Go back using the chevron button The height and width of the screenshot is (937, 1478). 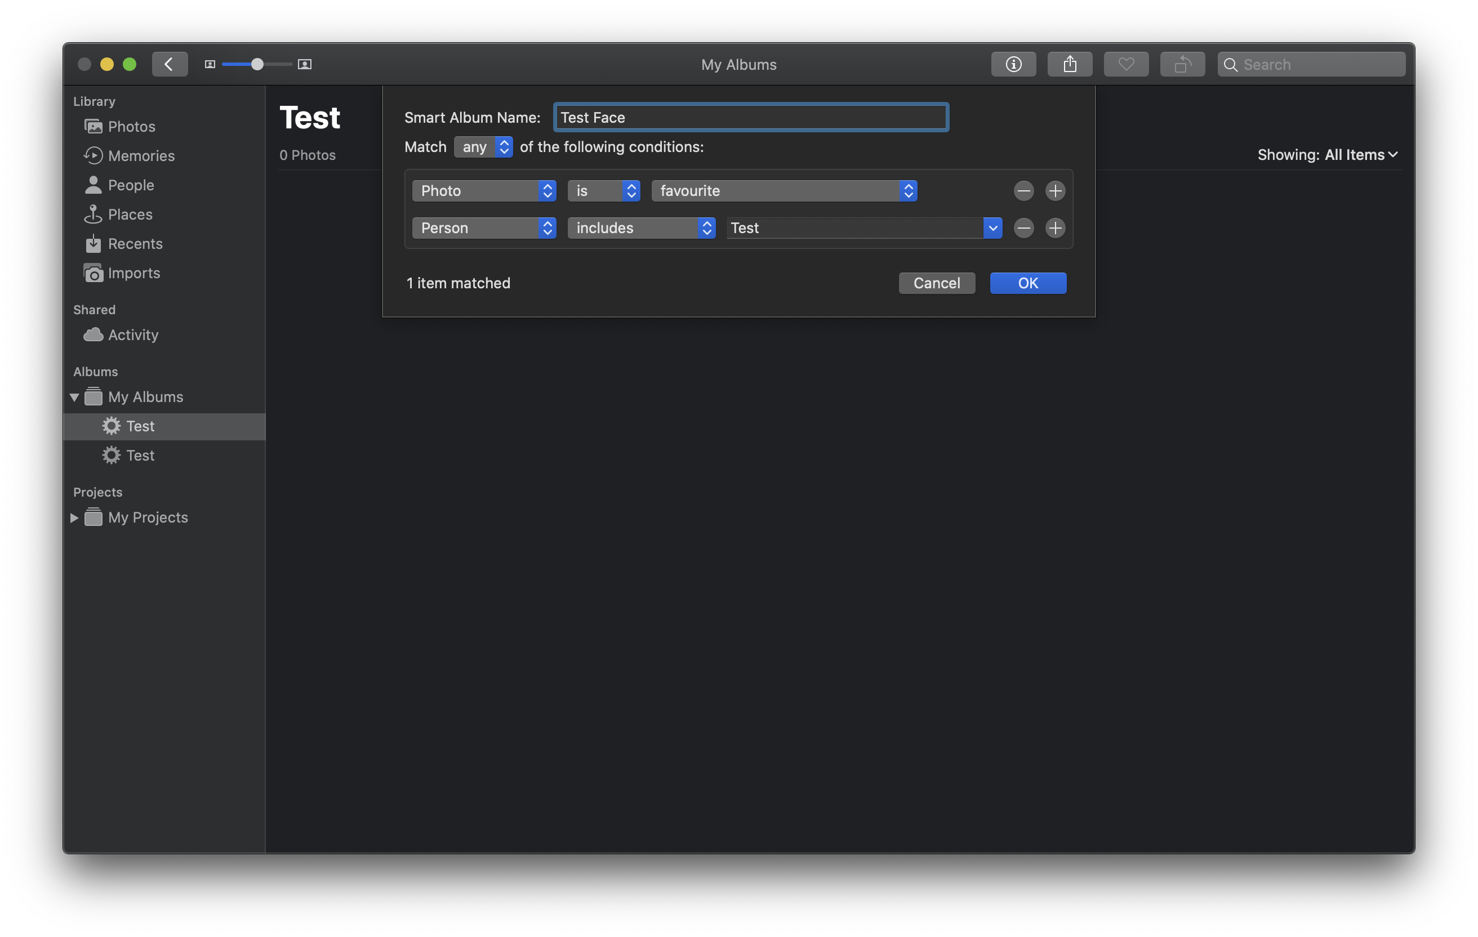click(x=170, y=64)
